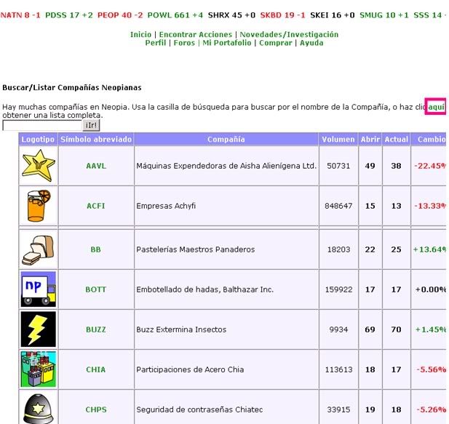This screenshot has height=424, width=449.
Task: Open the BOTT ticker symbol link
Action: click(x=96, y=289)
